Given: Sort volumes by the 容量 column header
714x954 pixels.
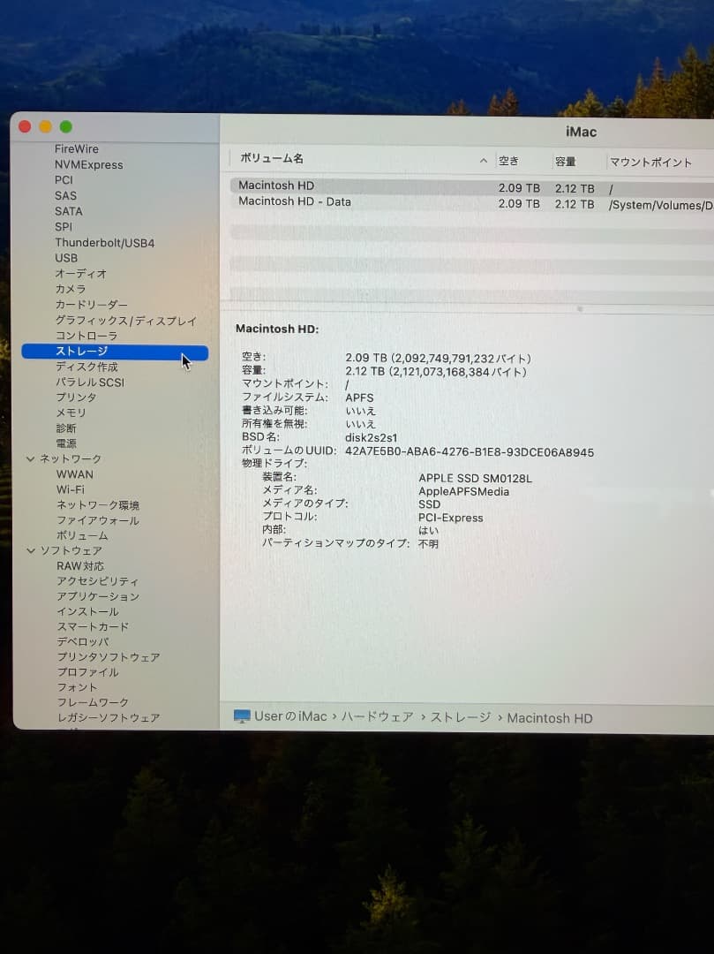Looking at the screenshot, I should [x=567, y=160].
